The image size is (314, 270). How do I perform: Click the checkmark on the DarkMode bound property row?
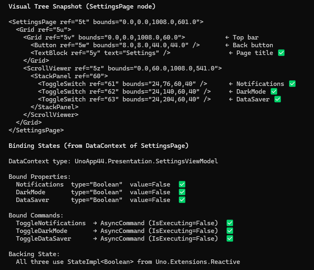pos(182,192)
